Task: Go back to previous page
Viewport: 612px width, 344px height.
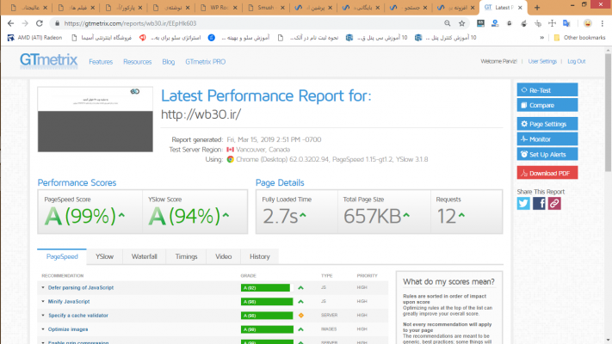Action: 10,23
